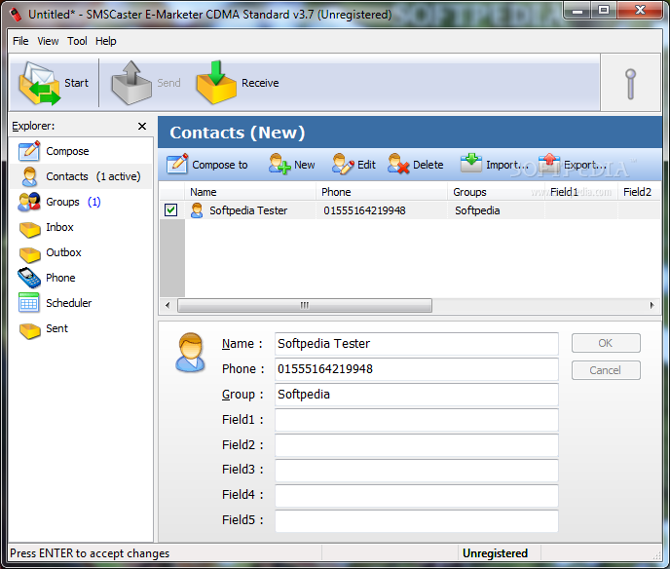
Task: Uncheck the Softpedia Tester contact checkbox
Action: tap(171, 209)
